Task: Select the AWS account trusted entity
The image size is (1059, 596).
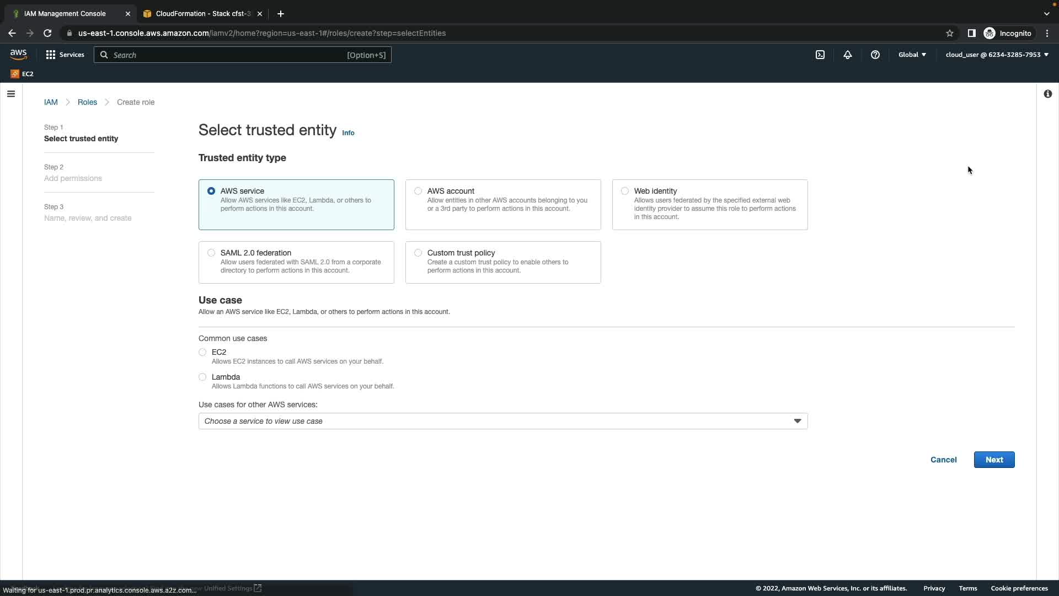Action: point(418,191)
